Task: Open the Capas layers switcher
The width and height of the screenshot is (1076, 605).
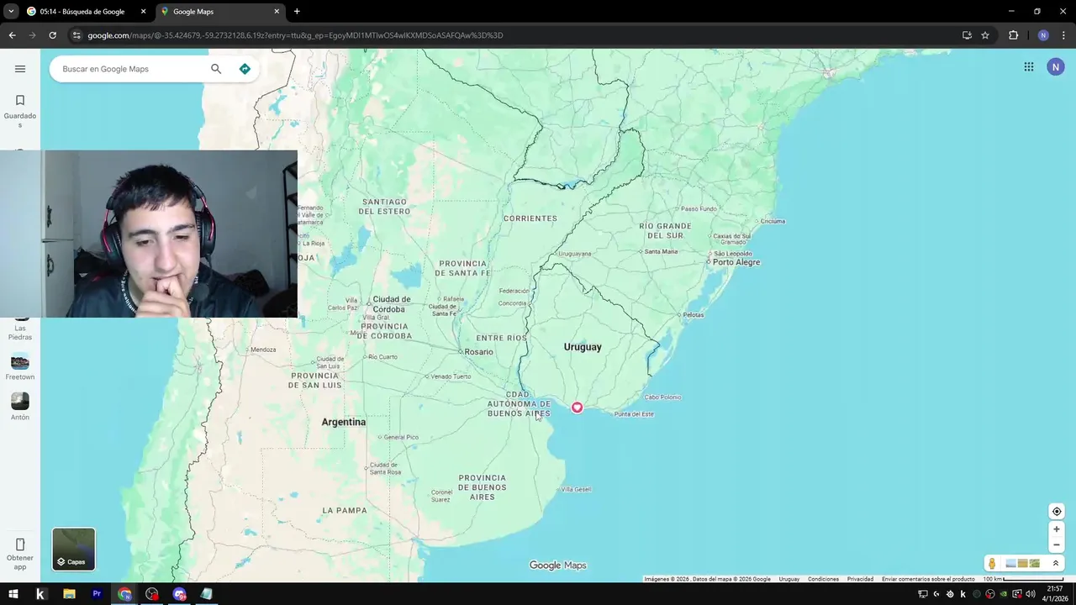Action: click(x=74, y=549)
